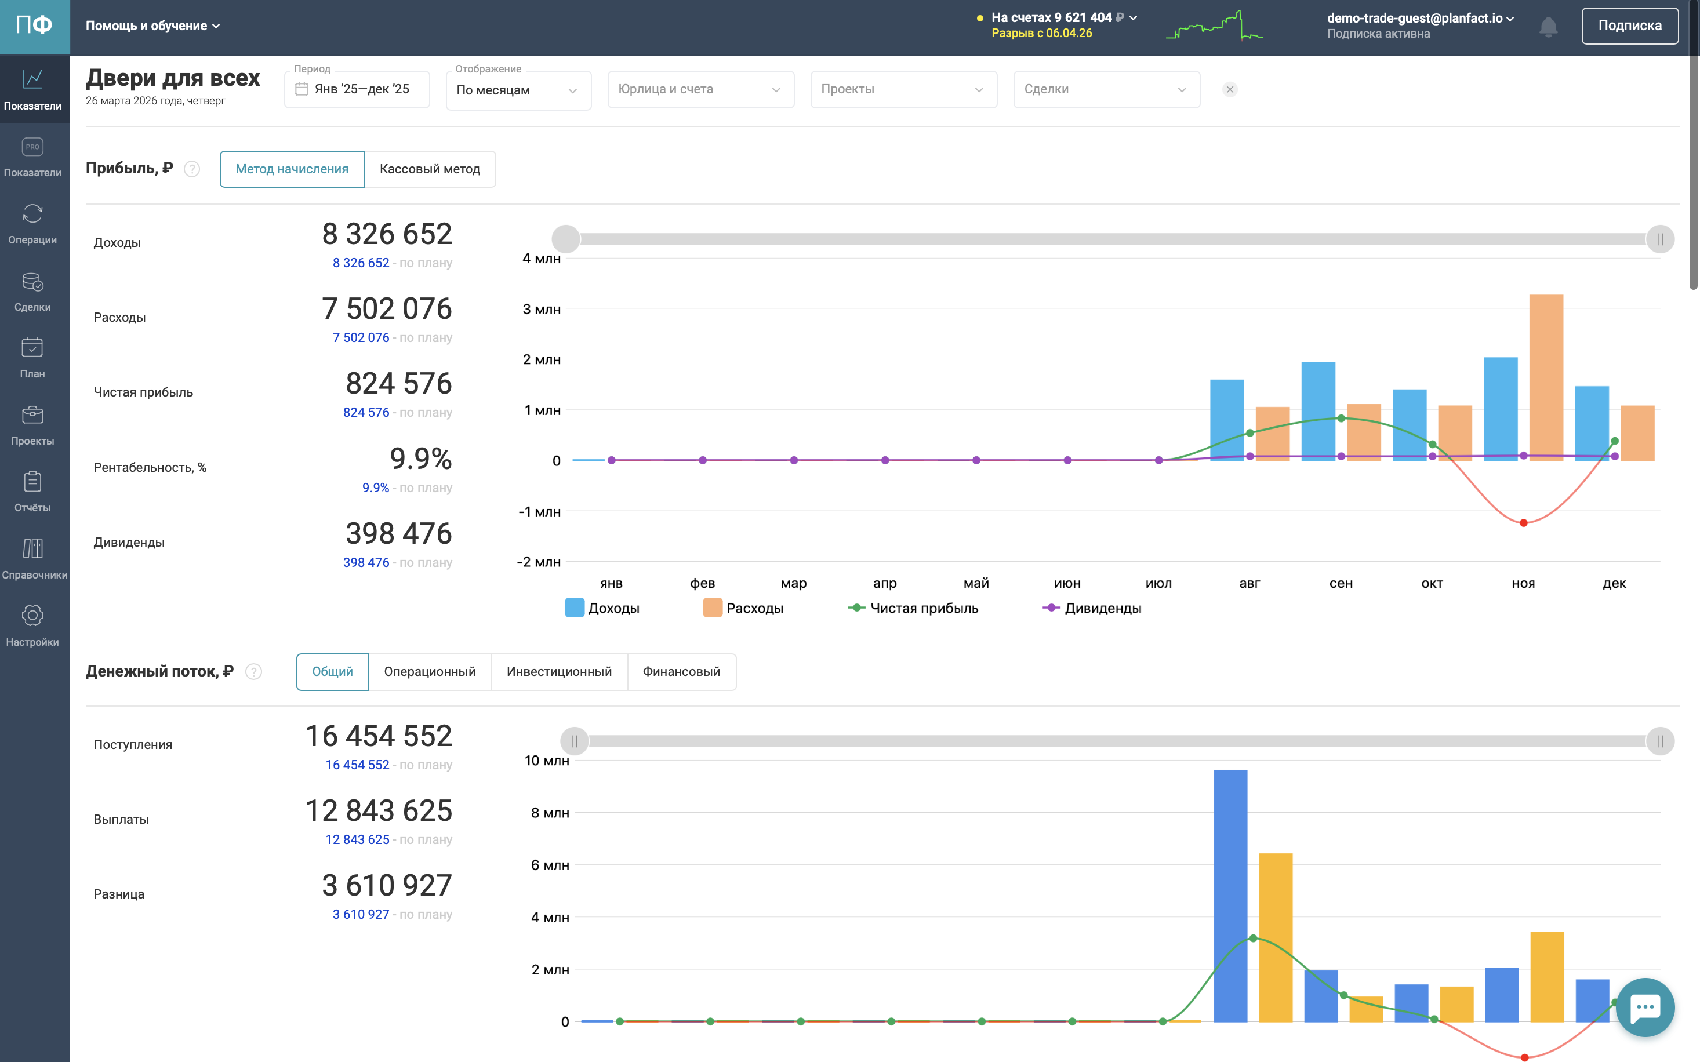The image size is (1700, 1062).
Task: Open Справочники books icon
Action: [32, 558]
